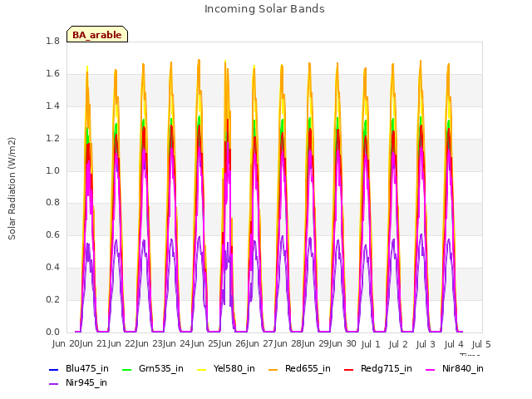Click the Jul 4 x-axis date label
Image resolution: width=532 pixels, height=399 pixels.
(x=454, y=344)
